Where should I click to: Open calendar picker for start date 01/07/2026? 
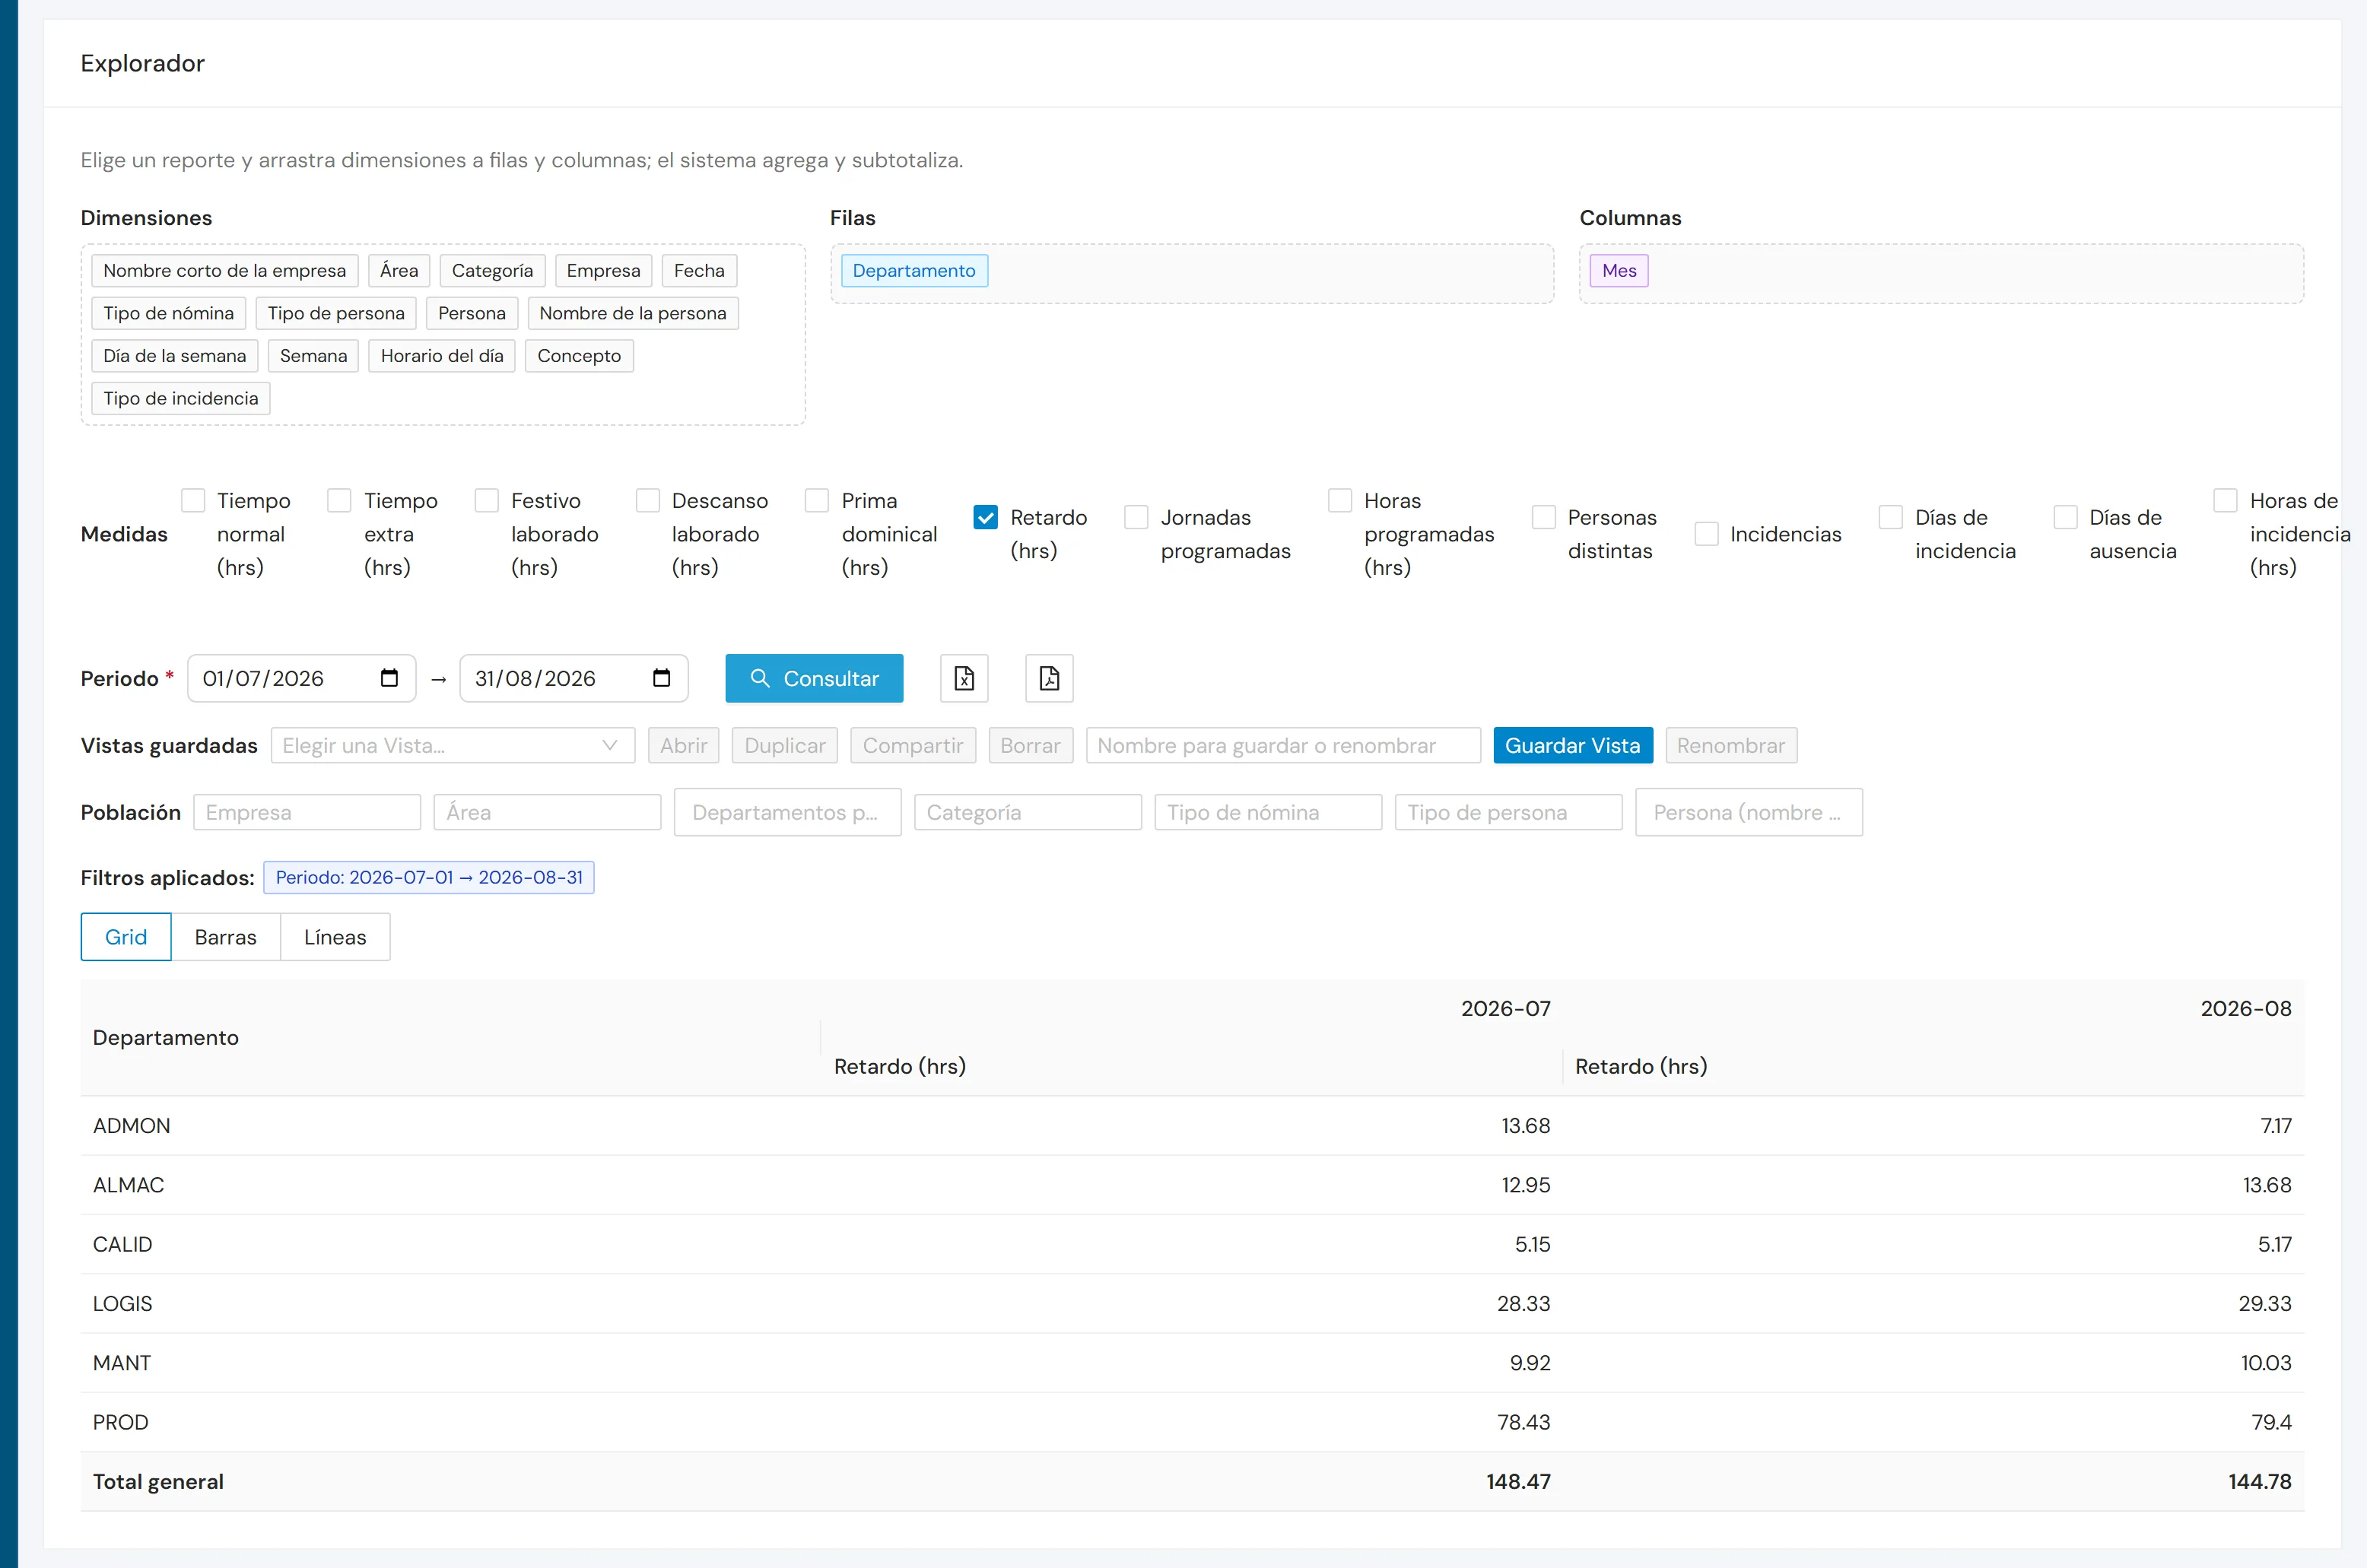click(389, 678)
